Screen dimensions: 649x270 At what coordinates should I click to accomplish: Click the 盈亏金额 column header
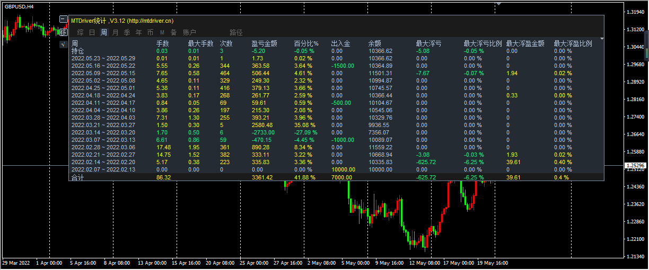[x=264, y=43]
